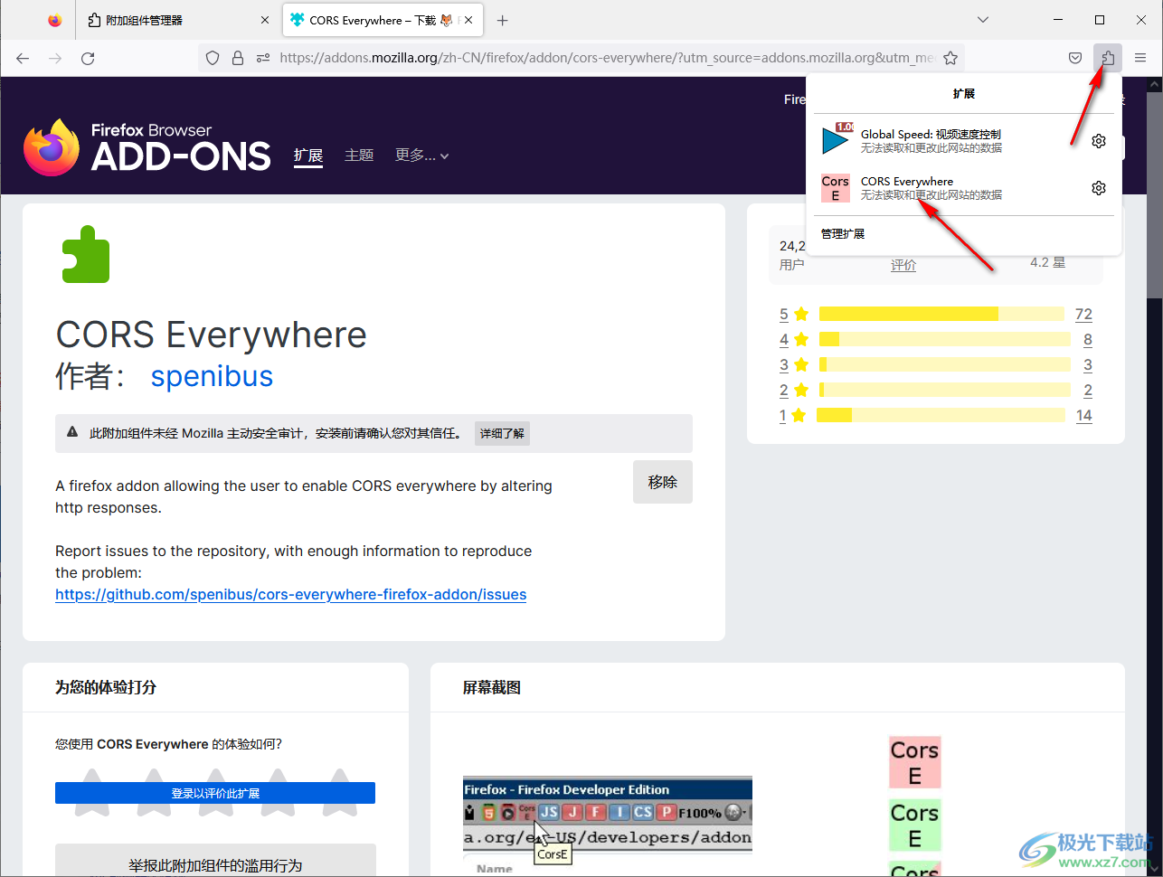Viewport: 1163px width, 877px height.
Task: Click the green puzzle piece add-on icon
Action: (x=85, y=253)
